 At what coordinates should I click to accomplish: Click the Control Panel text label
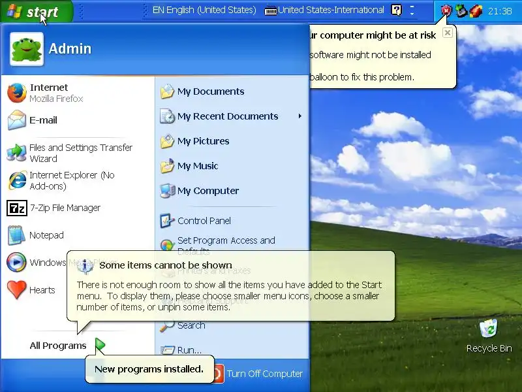click(x=204, y=221)
